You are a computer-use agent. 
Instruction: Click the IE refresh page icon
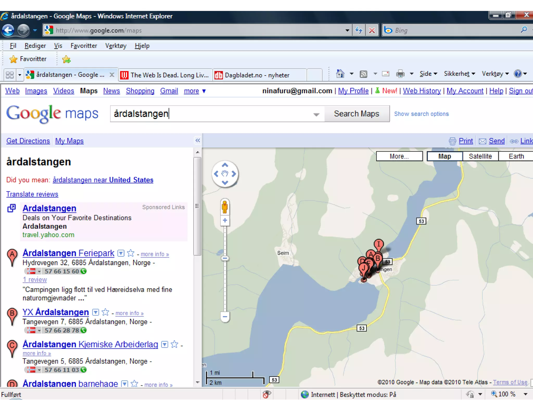point(359,30)
